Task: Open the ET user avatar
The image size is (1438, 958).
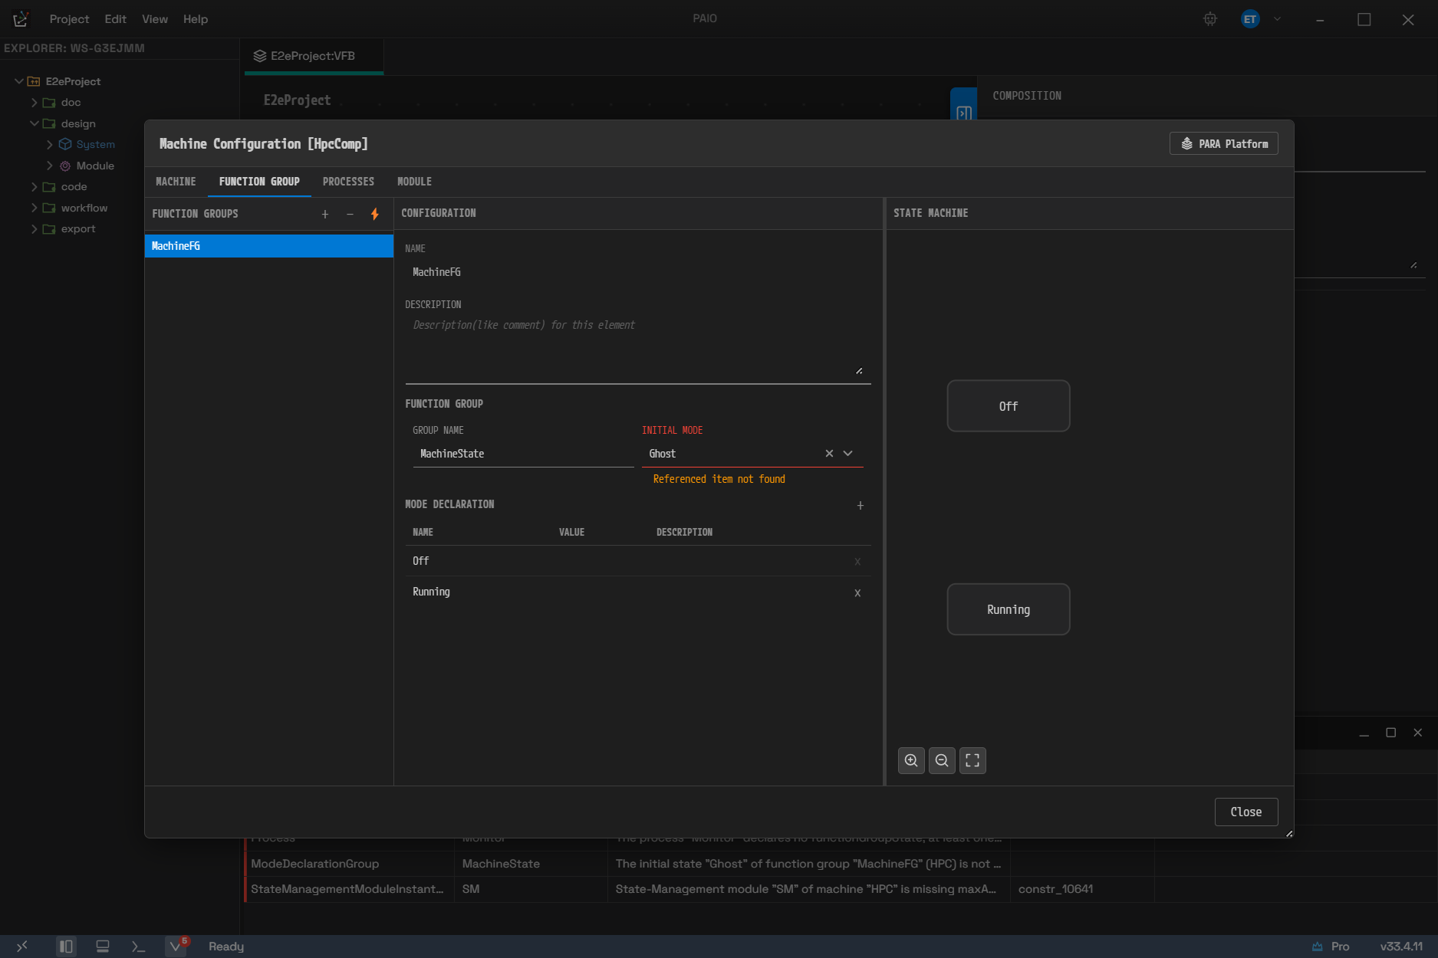Action: point(1250,19)
